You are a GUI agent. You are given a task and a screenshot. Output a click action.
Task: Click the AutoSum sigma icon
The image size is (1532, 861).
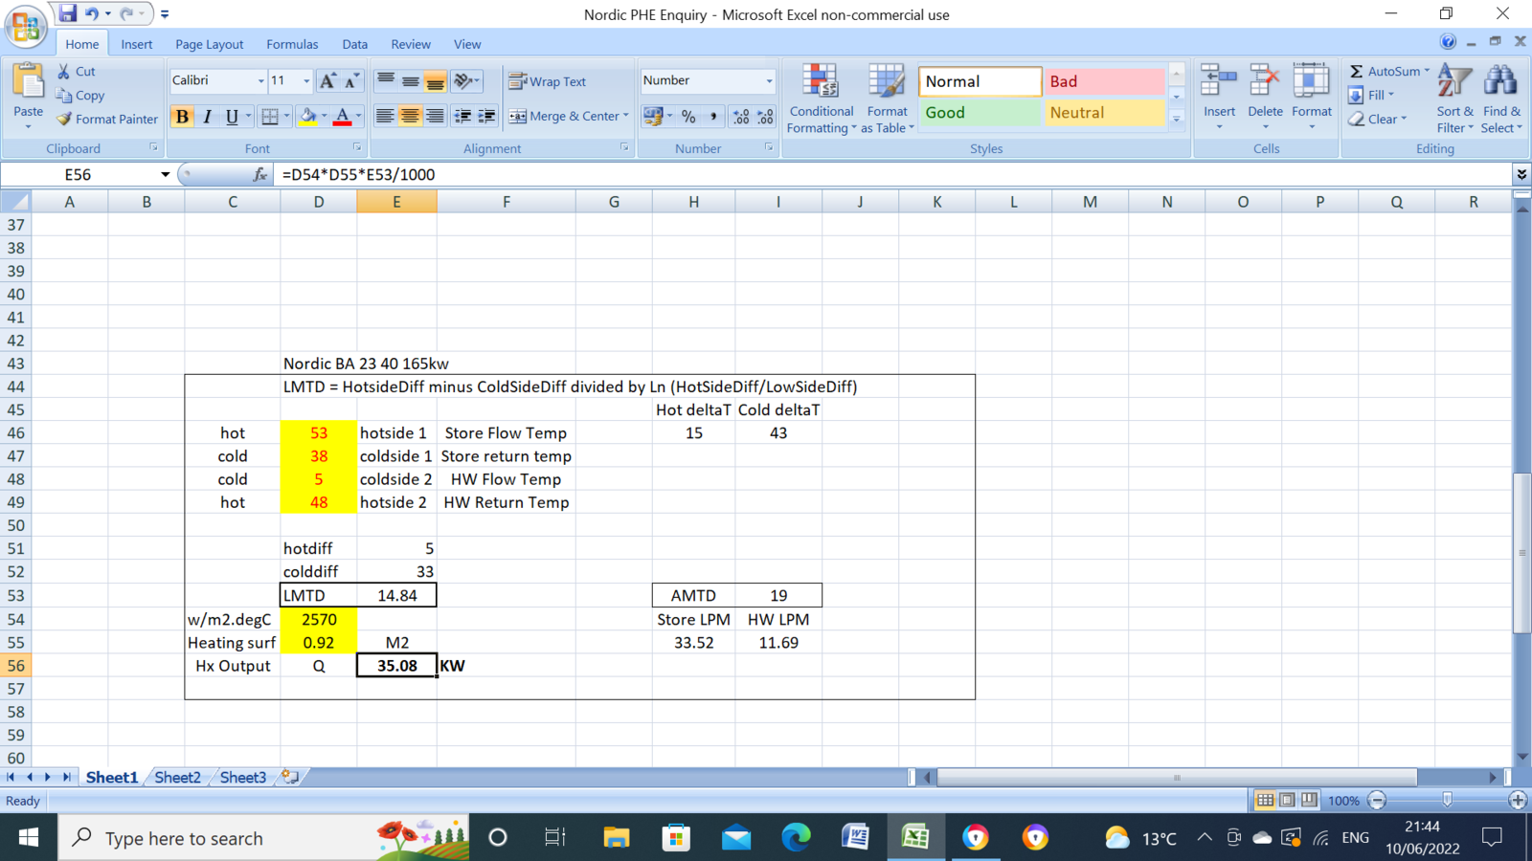click(1357, 72)
